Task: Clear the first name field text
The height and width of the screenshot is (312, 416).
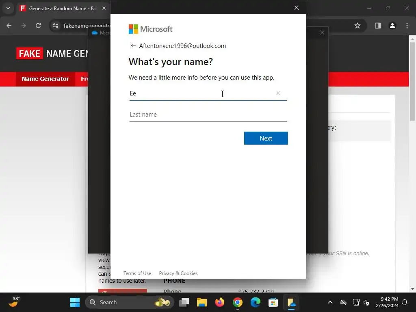Action: point(278,93)
